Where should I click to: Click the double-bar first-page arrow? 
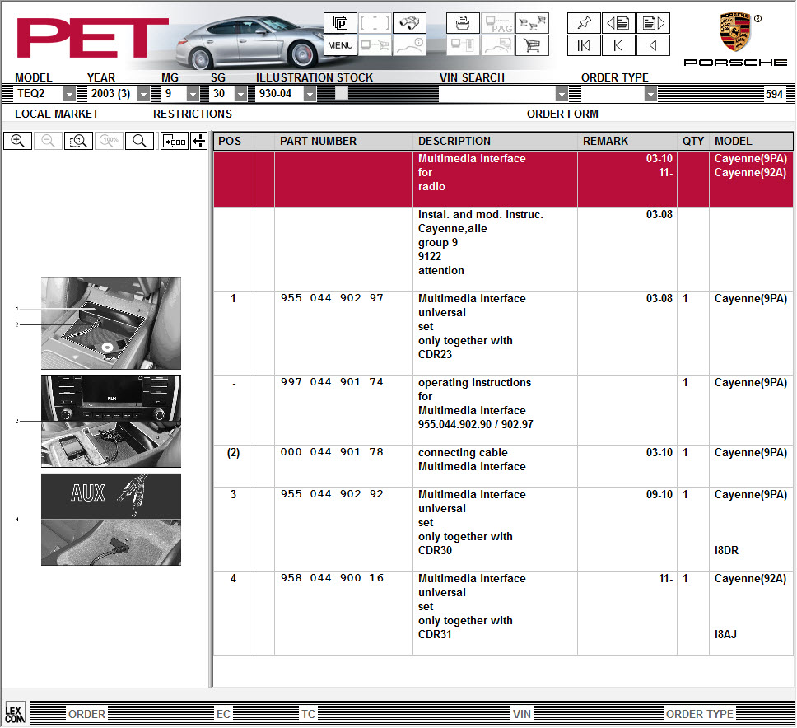[x=584, y=44]
